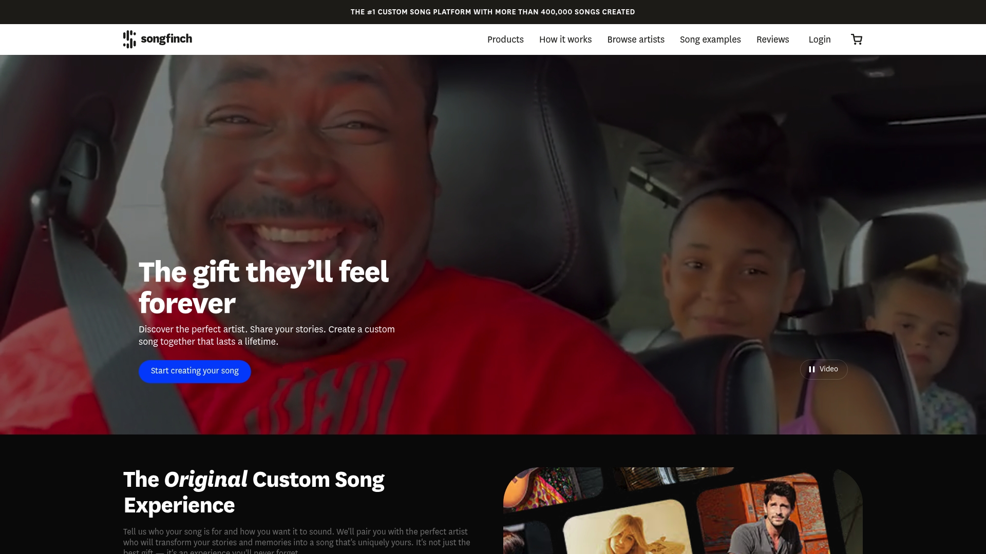Click the Songfinch logo
Viewport: 986px width, 554px height.
158,39
